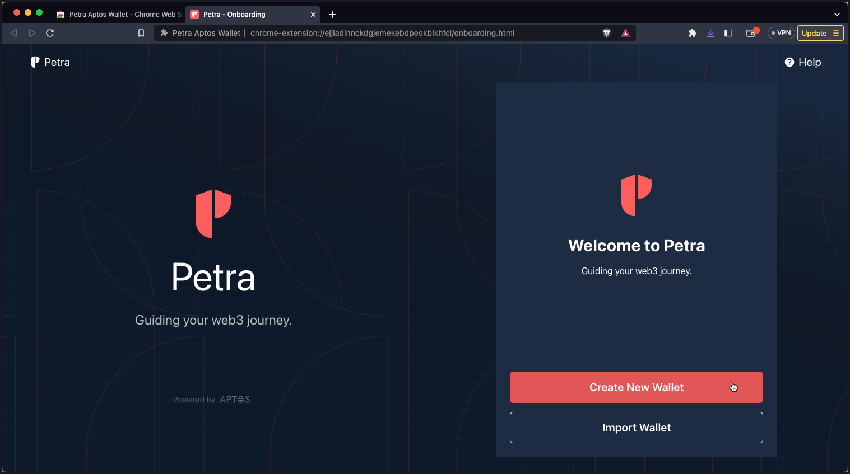Click the Brave Rewards triangle icon
Image resolution: width=850 pixels, height=474 pixels.
coord(625,33)
